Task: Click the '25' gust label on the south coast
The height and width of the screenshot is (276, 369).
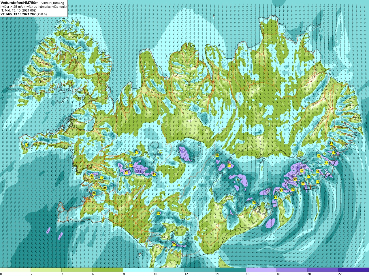Action: click(x=174, y=244)
